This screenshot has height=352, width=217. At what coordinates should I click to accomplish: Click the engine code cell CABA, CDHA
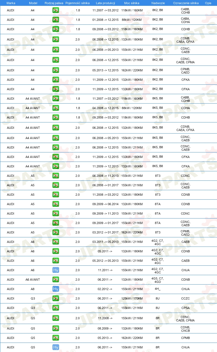(185, 20)
